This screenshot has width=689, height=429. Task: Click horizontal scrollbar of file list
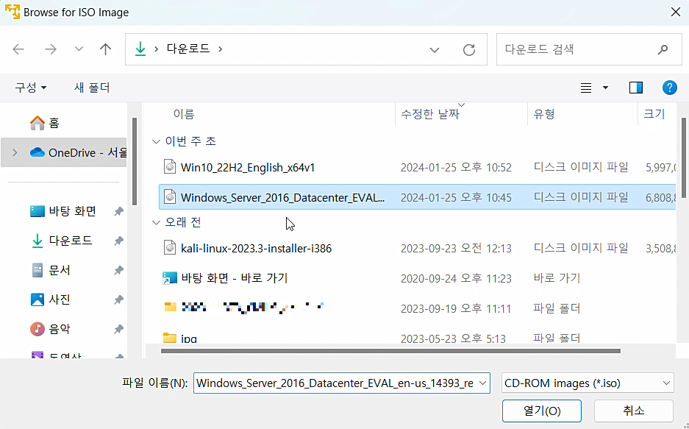(390, 351)
